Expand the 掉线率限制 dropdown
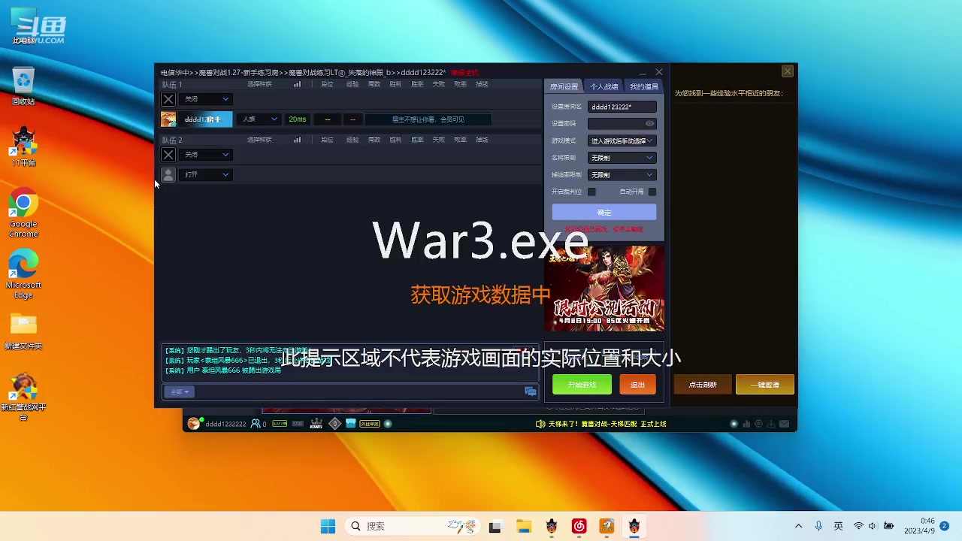This screenshot has width=962, height=541. pyautogui.click(x=622, y=175)
